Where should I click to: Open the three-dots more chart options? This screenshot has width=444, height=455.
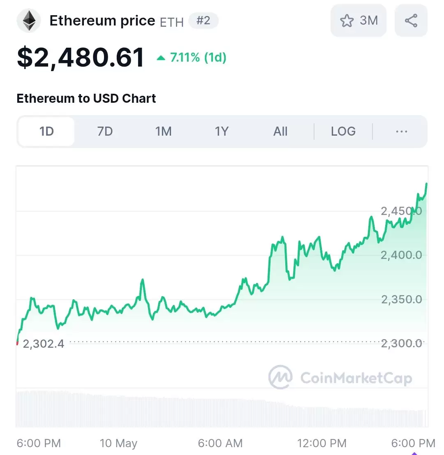coord(402,132)
